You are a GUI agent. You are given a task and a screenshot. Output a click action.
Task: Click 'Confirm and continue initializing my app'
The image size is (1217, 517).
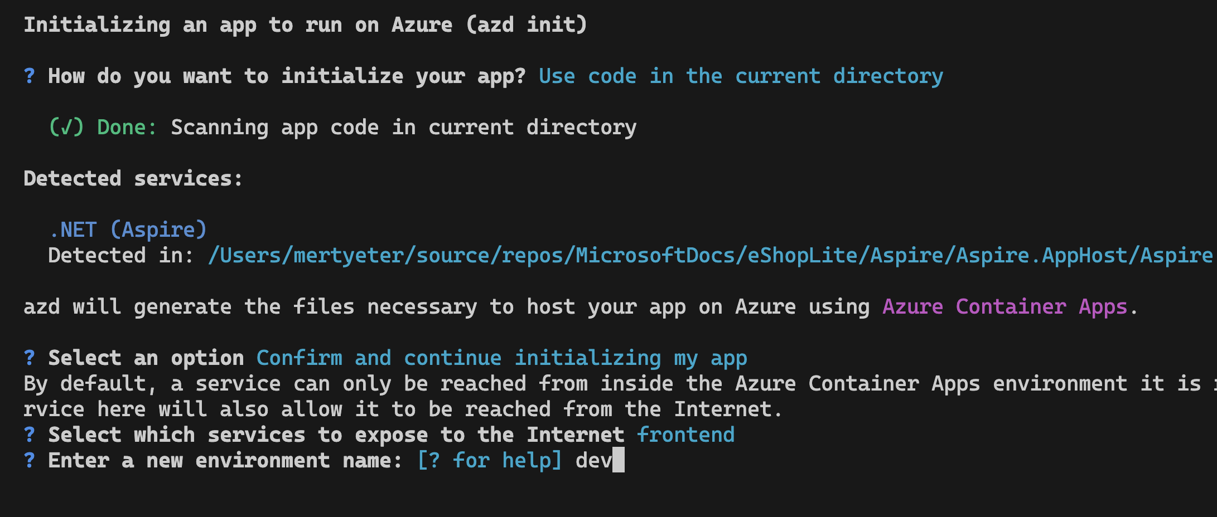(502, 358)
